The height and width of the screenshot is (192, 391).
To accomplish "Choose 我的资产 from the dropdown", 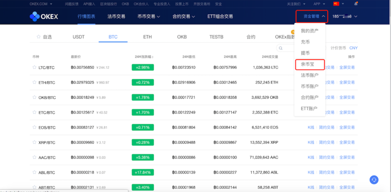I will [x=310, y=31].
